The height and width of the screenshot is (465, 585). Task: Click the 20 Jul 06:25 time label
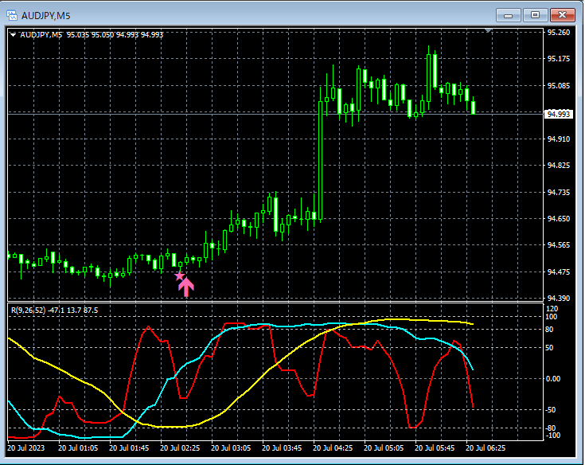pyautogui.click(x=486, y=447)
